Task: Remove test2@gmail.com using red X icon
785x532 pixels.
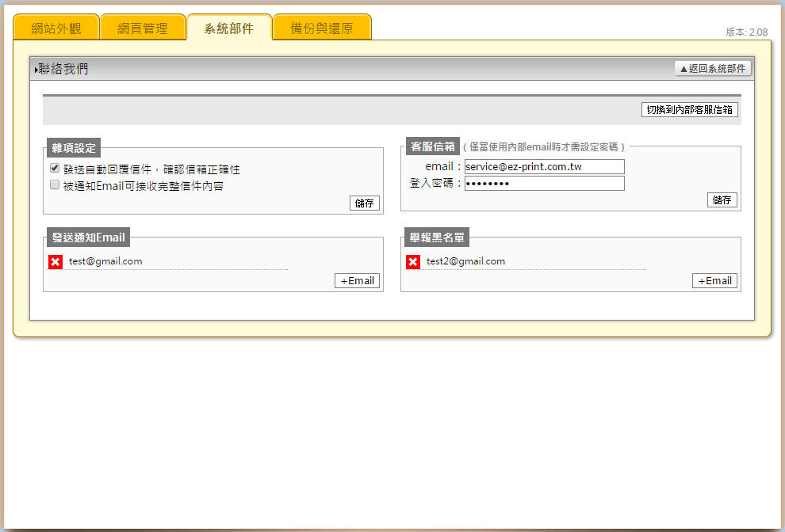Action: pyautogui.click(x=413, y=262)
